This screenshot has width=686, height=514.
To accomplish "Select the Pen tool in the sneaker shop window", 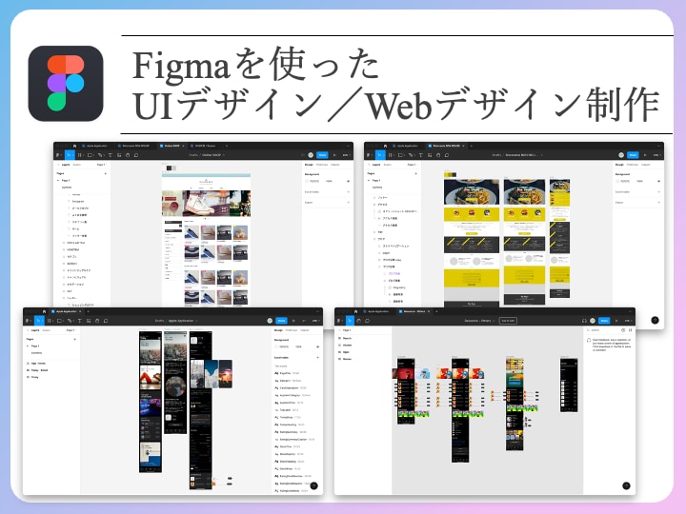I will (101, 155).
